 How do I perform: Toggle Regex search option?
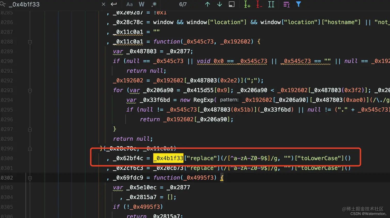(154, 4)
